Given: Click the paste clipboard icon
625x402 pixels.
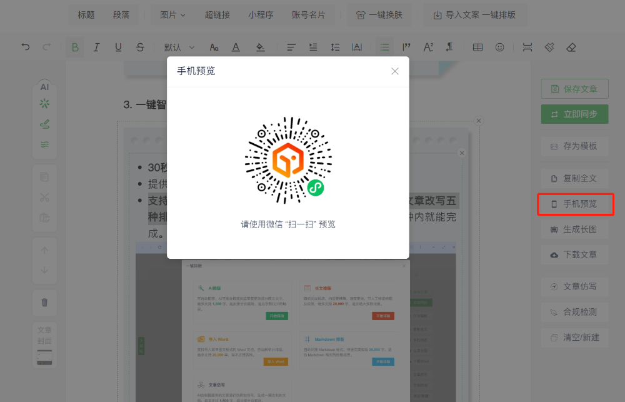Looking at the screenshot, I should click(x=44, y=218).
